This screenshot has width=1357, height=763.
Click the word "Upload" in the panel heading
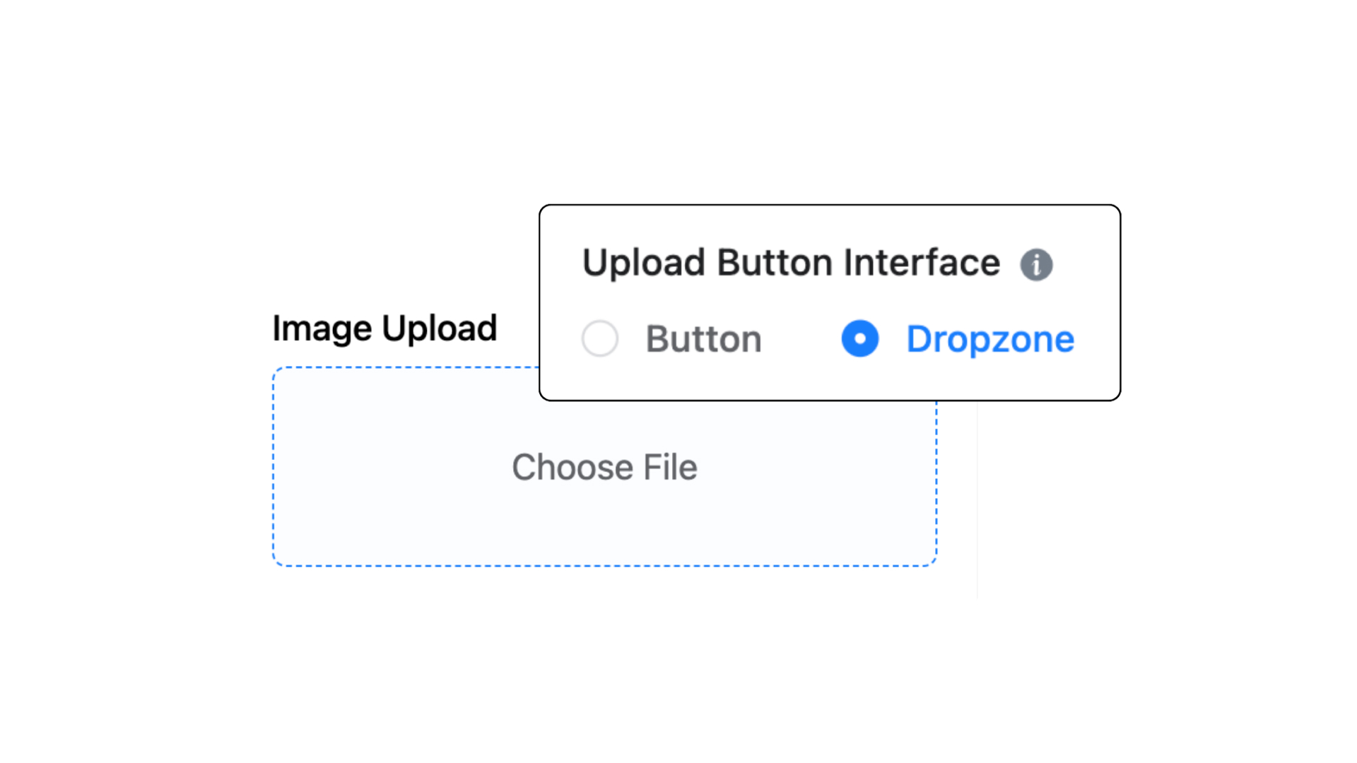click(x=644, y=263)
